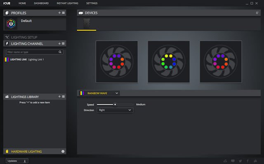Viewport: 264px width, 164px height.
Task: Open the Lighting Channel options menu
Action: [63, 44]
